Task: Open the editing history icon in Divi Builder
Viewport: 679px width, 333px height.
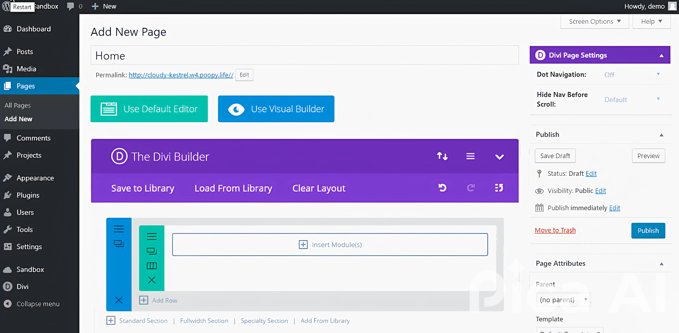Action: (x=499, y=188)
